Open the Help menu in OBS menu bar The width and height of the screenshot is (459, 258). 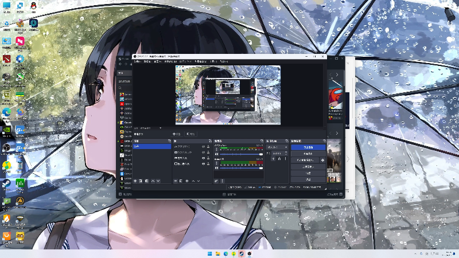(x=224, y=61)
